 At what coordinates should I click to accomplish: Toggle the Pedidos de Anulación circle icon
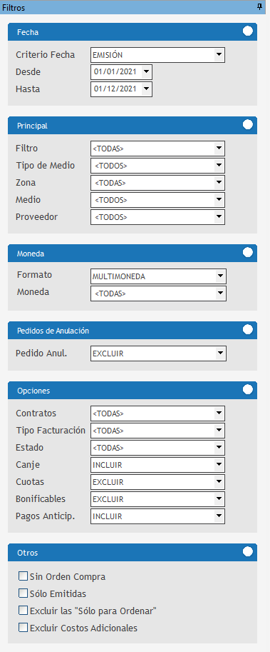click(x=248, y=330)
